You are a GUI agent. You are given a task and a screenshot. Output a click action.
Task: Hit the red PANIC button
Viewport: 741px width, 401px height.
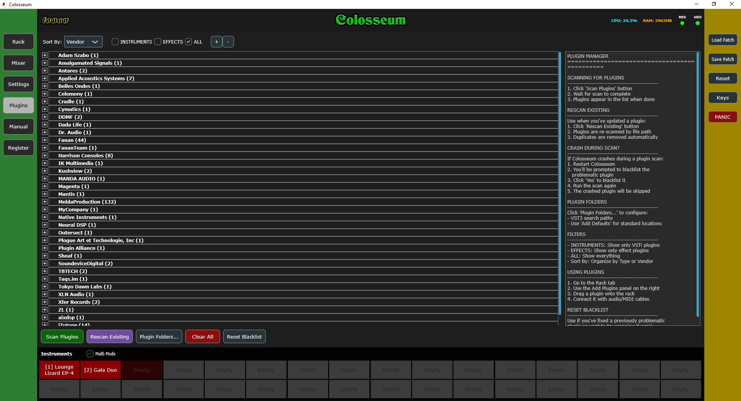tap(723, 117)
